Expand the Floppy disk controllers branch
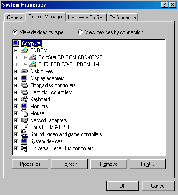 click(x=16, y=85)
